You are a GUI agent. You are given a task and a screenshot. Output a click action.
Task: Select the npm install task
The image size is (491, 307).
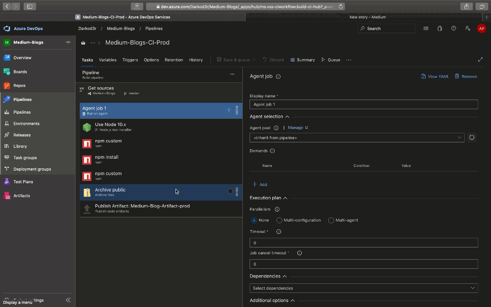[161, 160]
